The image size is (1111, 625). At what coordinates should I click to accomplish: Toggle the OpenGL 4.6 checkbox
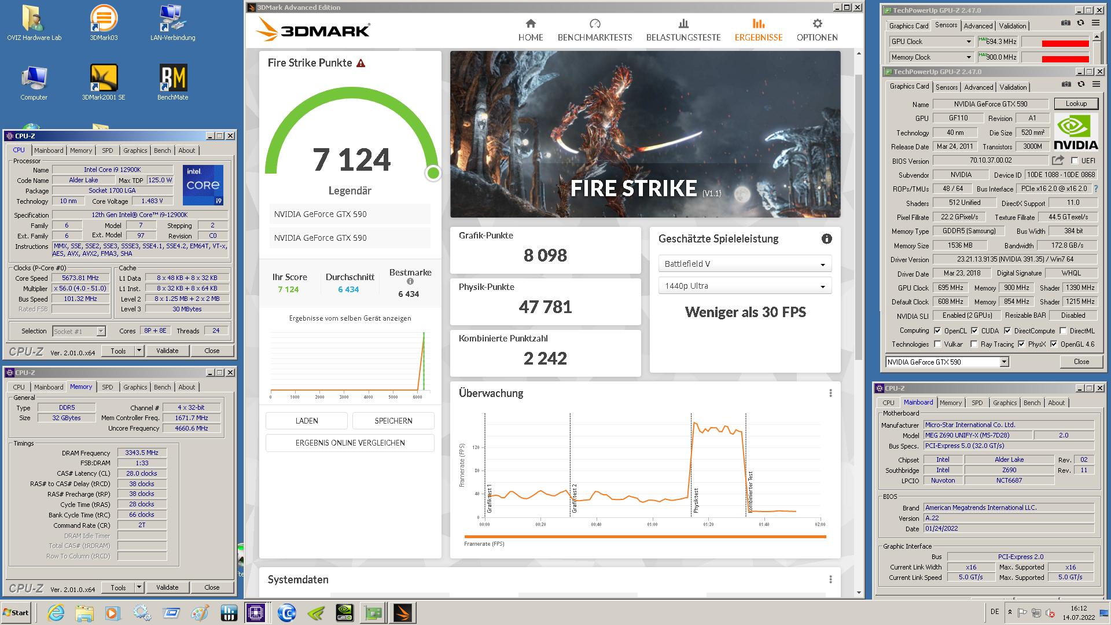(x=1054, y=344)
